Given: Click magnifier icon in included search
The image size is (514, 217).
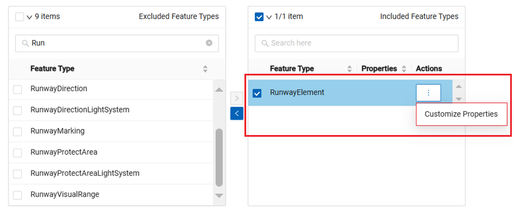Looking at the screenshot, I should pos(265,43).
